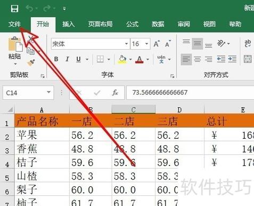Open the 审阅 (Review) tab
Screen dimensions: 254x206
[184, 24]
